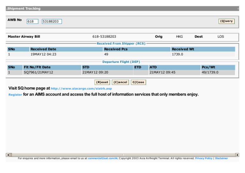Click the received pieces value 49
Screen dimensions: 245x173
(106, 54)
